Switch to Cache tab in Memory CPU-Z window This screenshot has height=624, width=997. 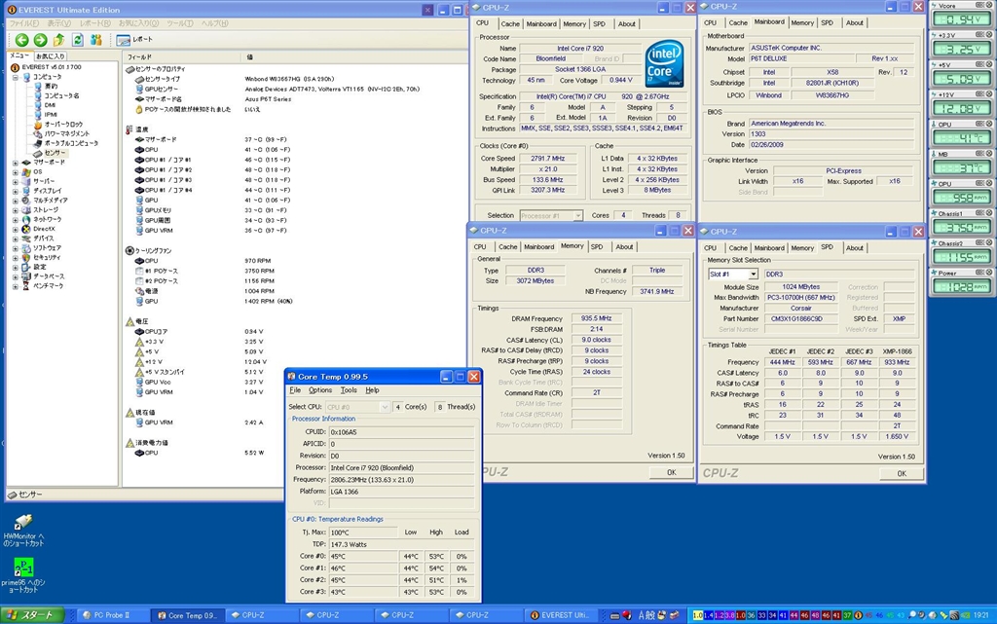click(508, 247)
